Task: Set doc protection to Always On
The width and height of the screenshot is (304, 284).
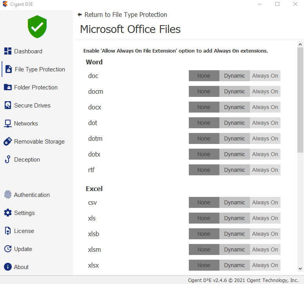Action: (265, 76)
